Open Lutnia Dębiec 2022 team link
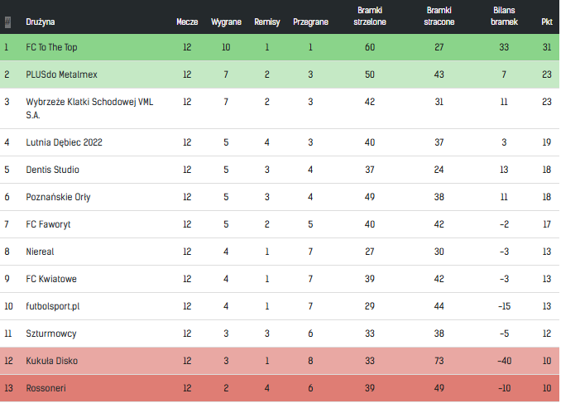Image resolution: width=561 pixels, height=403 pixels. pos(65,142)
